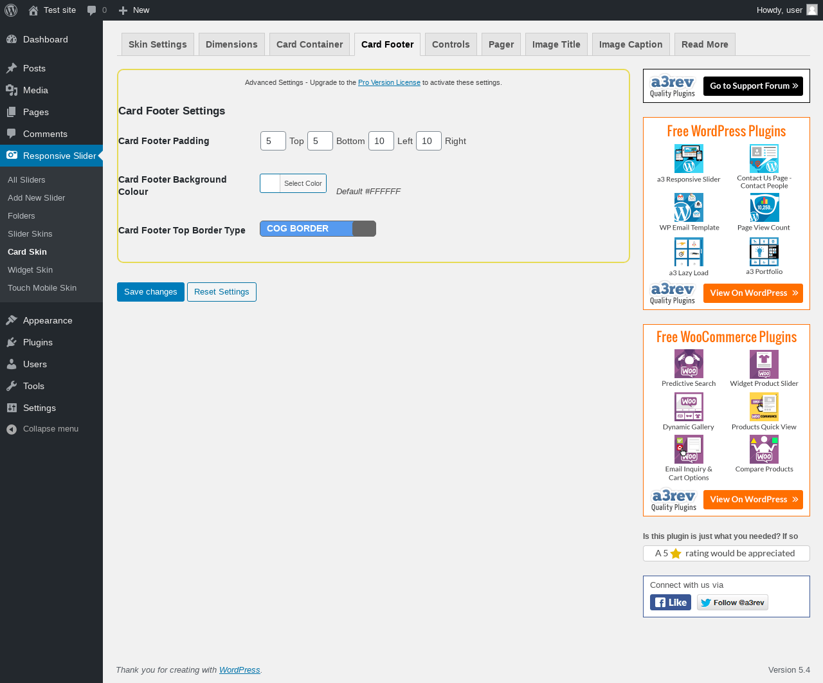Open the New content dropdown

coord(134,10)
